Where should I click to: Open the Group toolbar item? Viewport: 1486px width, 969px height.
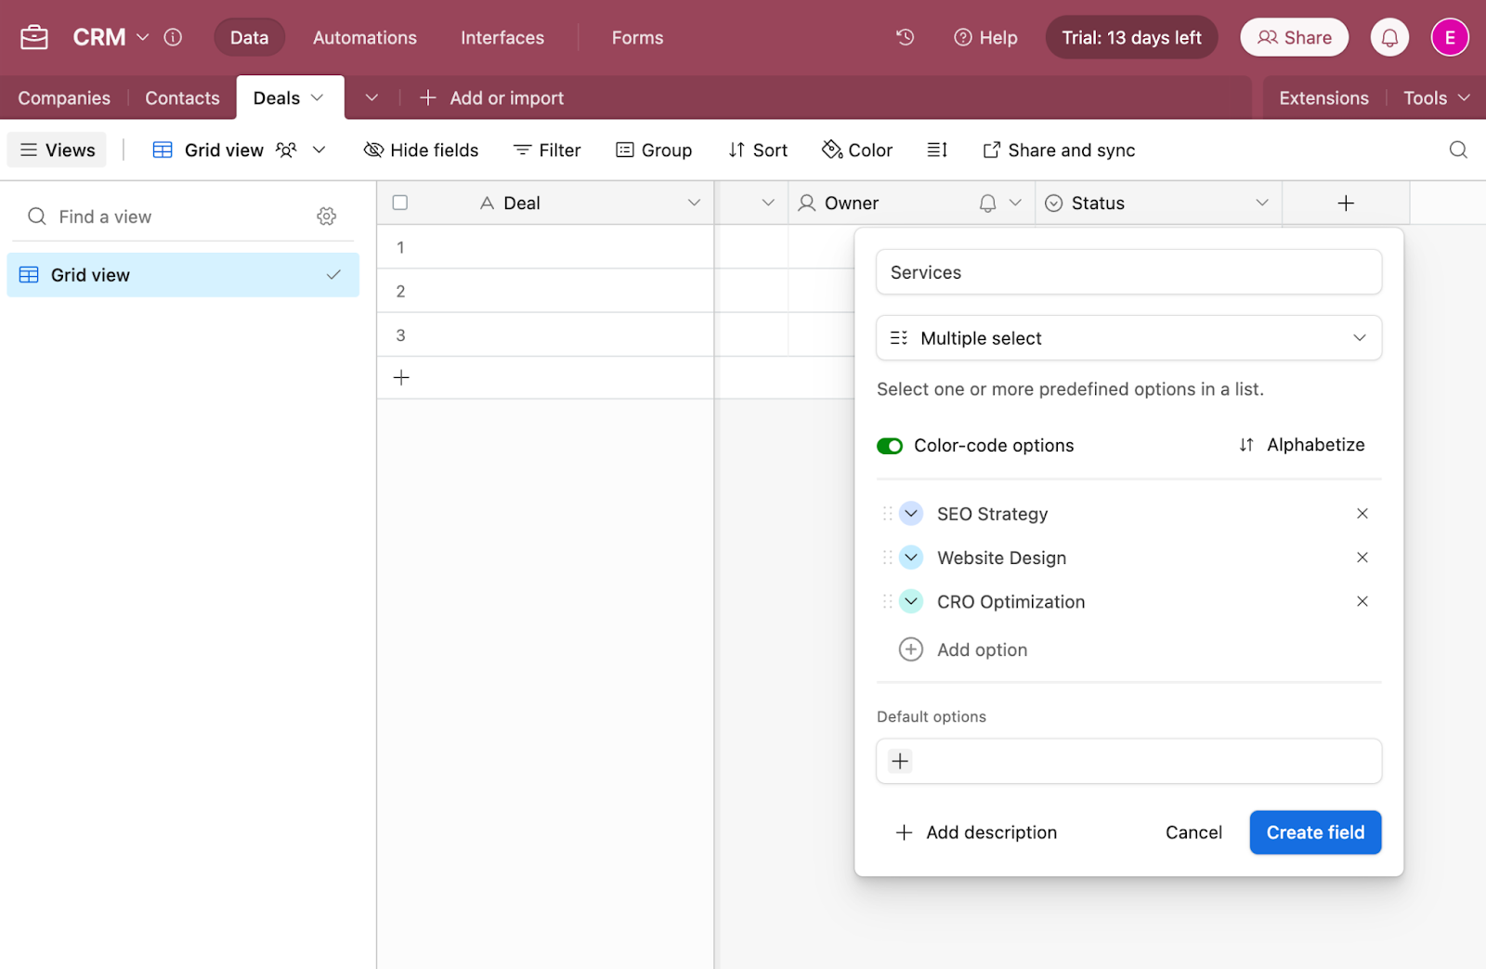(654, 150)
